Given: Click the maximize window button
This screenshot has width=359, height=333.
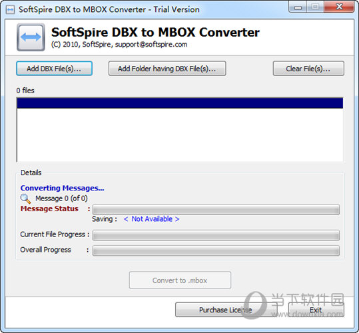Looking at the screenshot, I should 315,7.
